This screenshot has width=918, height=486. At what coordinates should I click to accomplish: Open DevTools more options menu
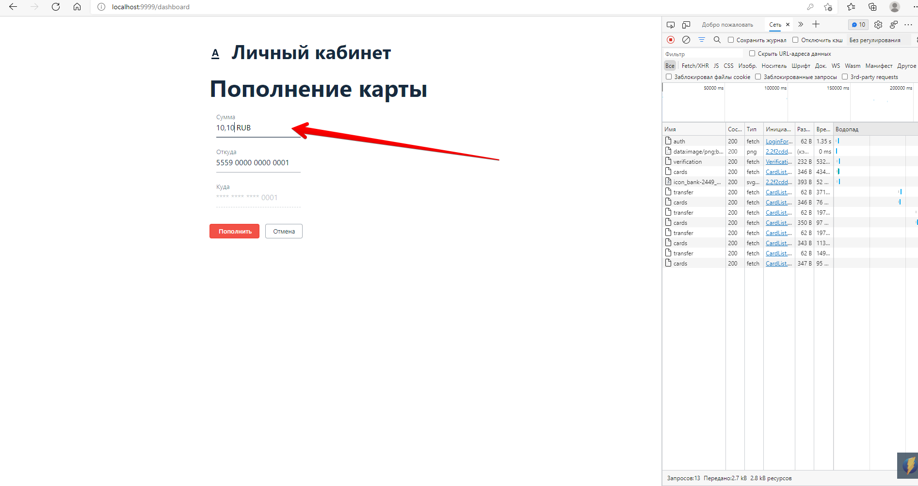point(908,24)
